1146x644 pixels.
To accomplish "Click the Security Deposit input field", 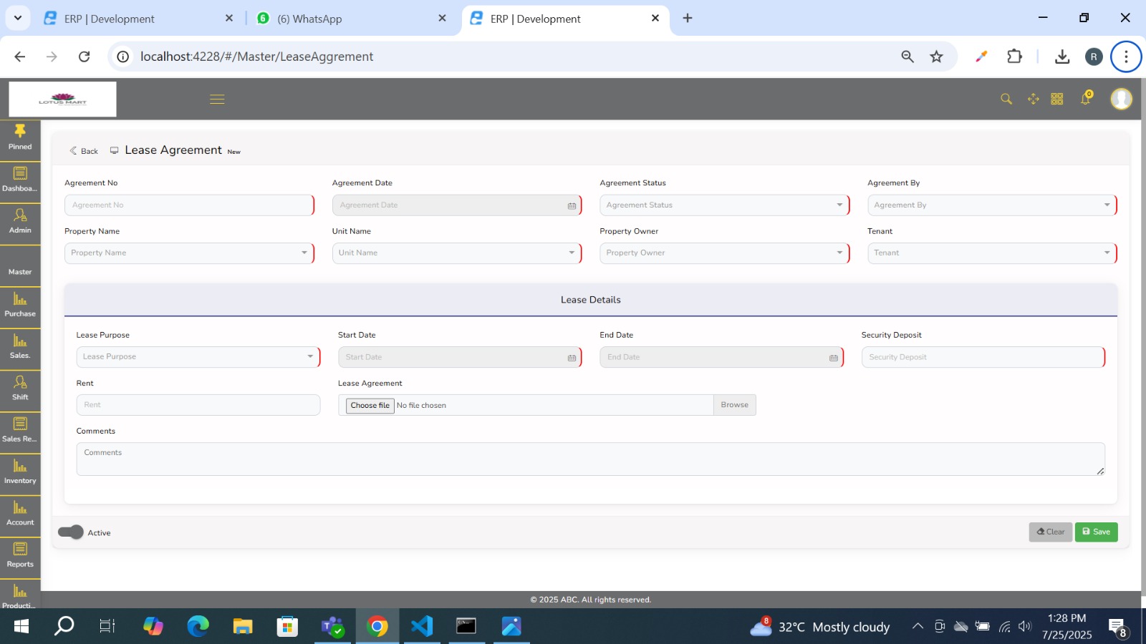I will (982, 357).
